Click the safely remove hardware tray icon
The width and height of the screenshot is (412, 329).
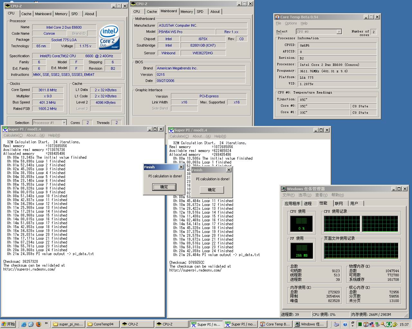pyautogui.click(x=377, y=325)
